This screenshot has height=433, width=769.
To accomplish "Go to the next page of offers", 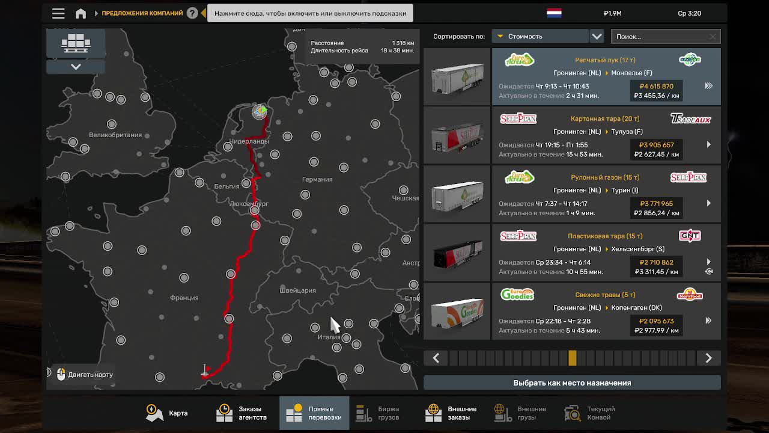I will [708, 358].
